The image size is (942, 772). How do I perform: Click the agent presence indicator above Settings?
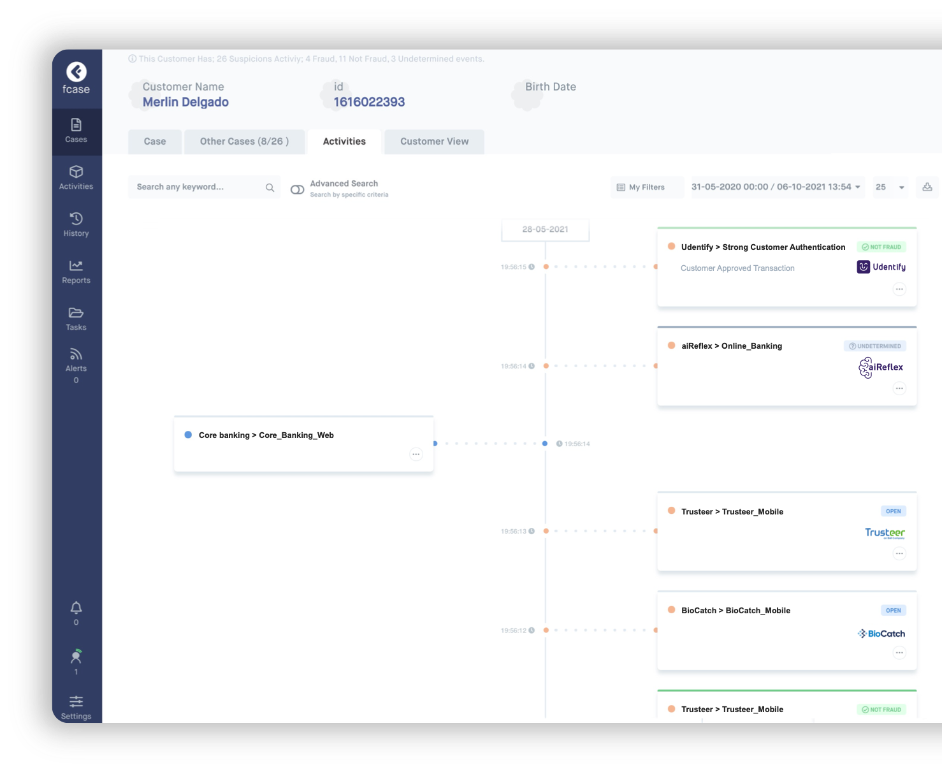(76, 658)
